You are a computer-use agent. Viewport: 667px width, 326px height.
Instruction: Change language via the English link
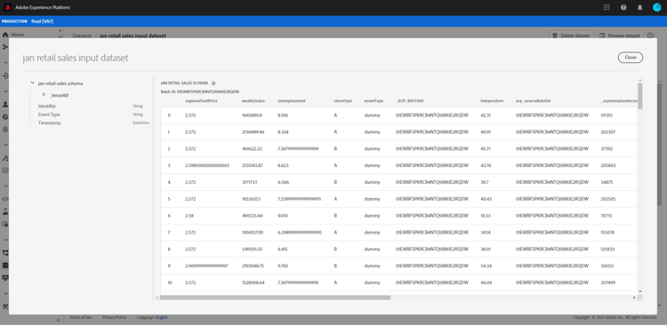162,317
